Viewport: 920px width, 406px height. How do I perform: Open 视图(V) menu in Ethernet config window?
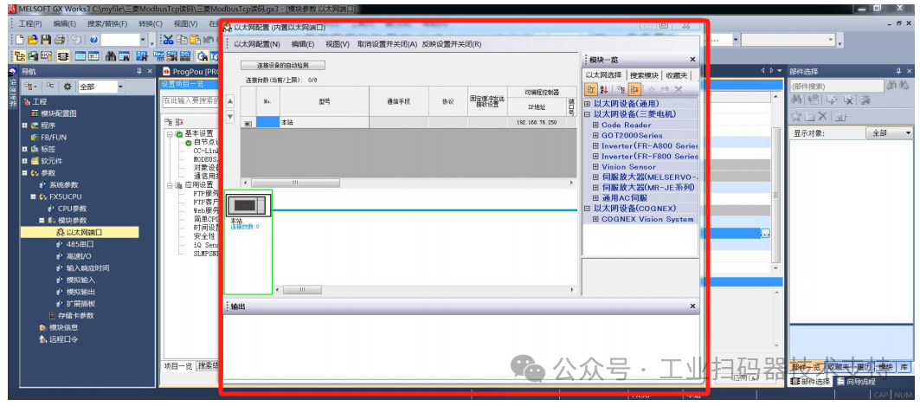pyautogui.click(x=338, y=44)
